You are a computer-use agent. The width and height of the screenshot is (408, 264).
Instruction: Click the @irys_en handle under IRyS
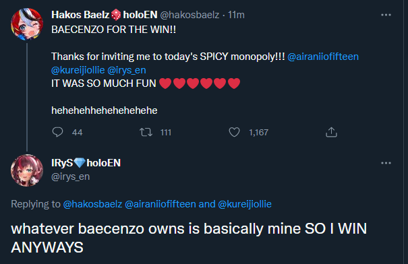click(x=71, y=176)
